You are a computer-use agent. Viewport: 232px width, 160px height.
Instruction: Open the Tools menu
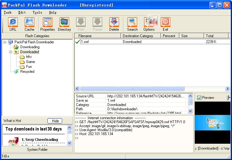pos(37,12)
